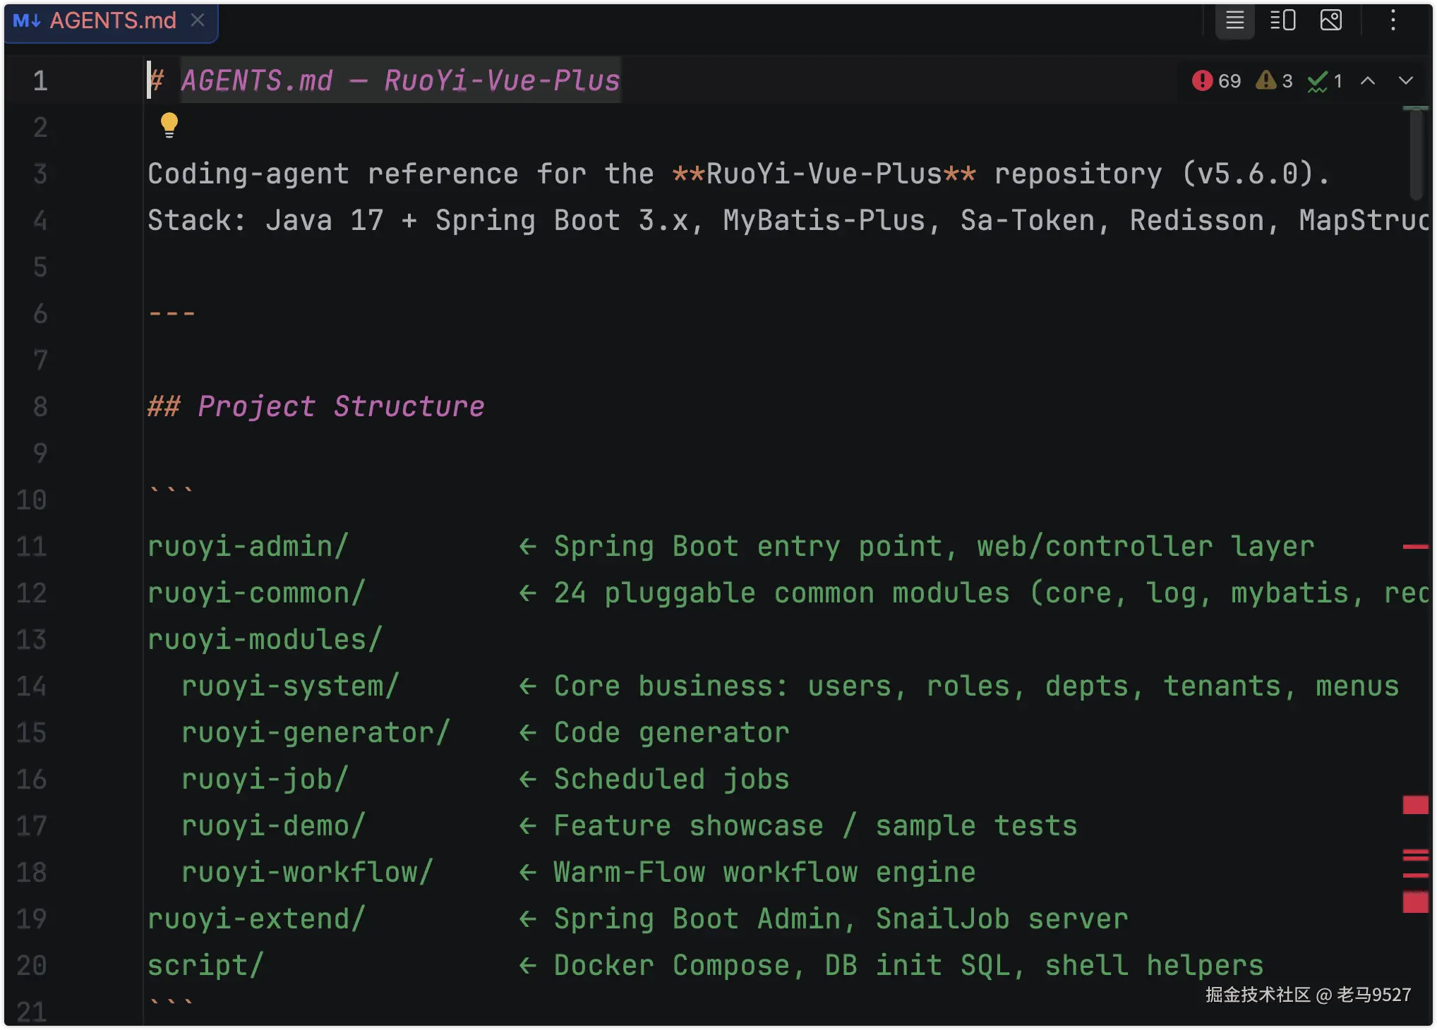
Task: Go to previous highlighted problem arrow
Action: tap(1367, 80)
